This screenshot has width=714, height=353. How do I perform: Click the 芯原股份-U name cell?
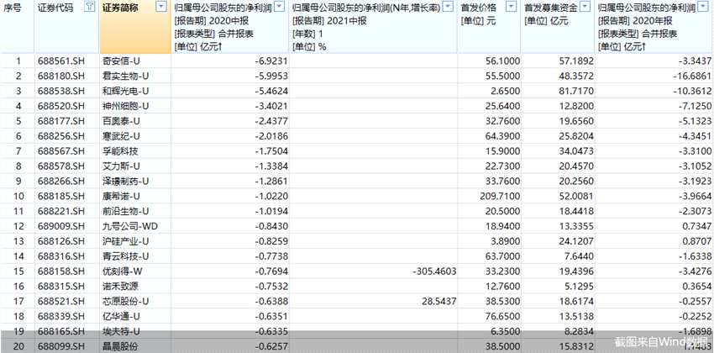point(126,302)
